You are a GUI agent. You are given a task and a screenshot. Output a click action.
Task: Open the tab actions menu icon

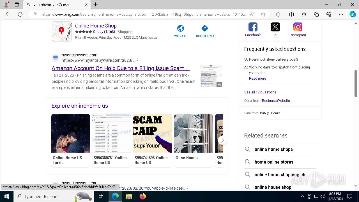tap(17, 4)
